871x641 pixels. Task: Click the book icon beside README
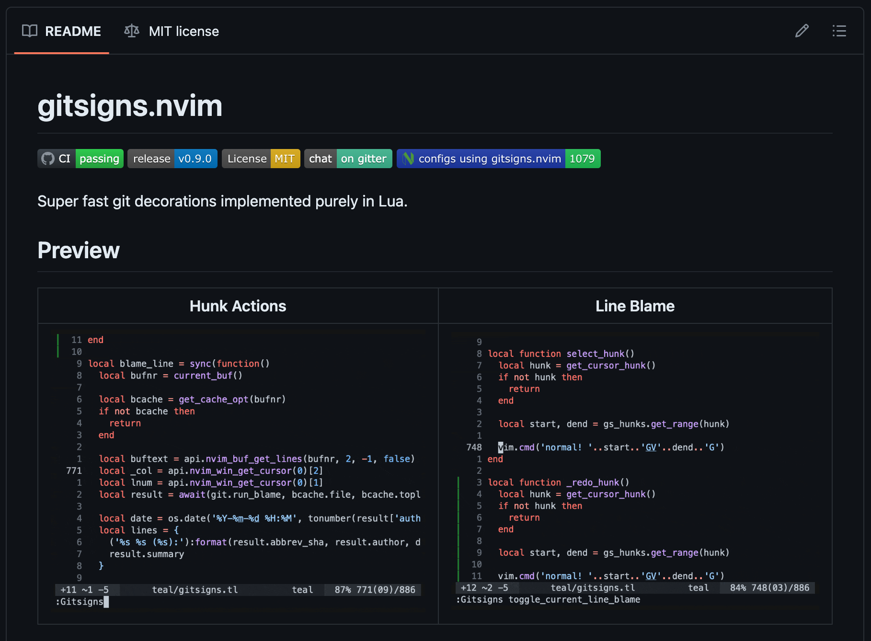[30, 31]
